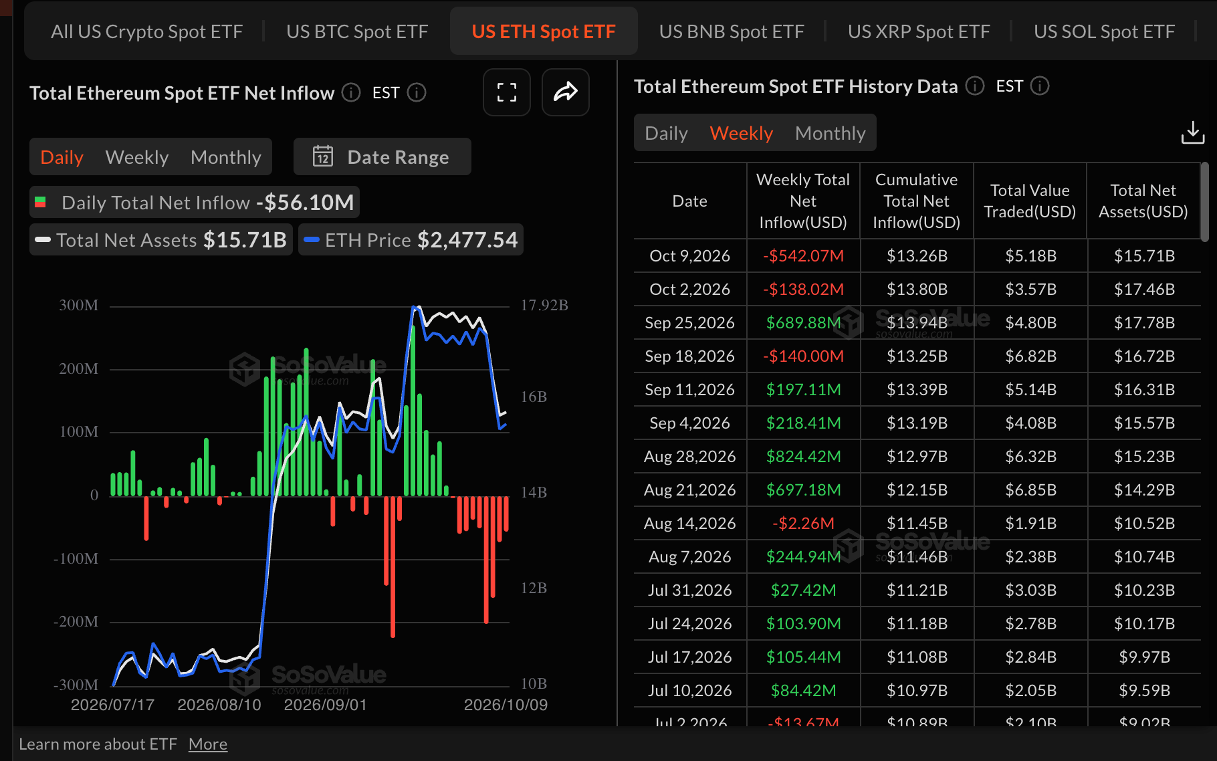Switch to All US Crypto Spot ETF tab
1217x761 pixels.
[146, 31]
